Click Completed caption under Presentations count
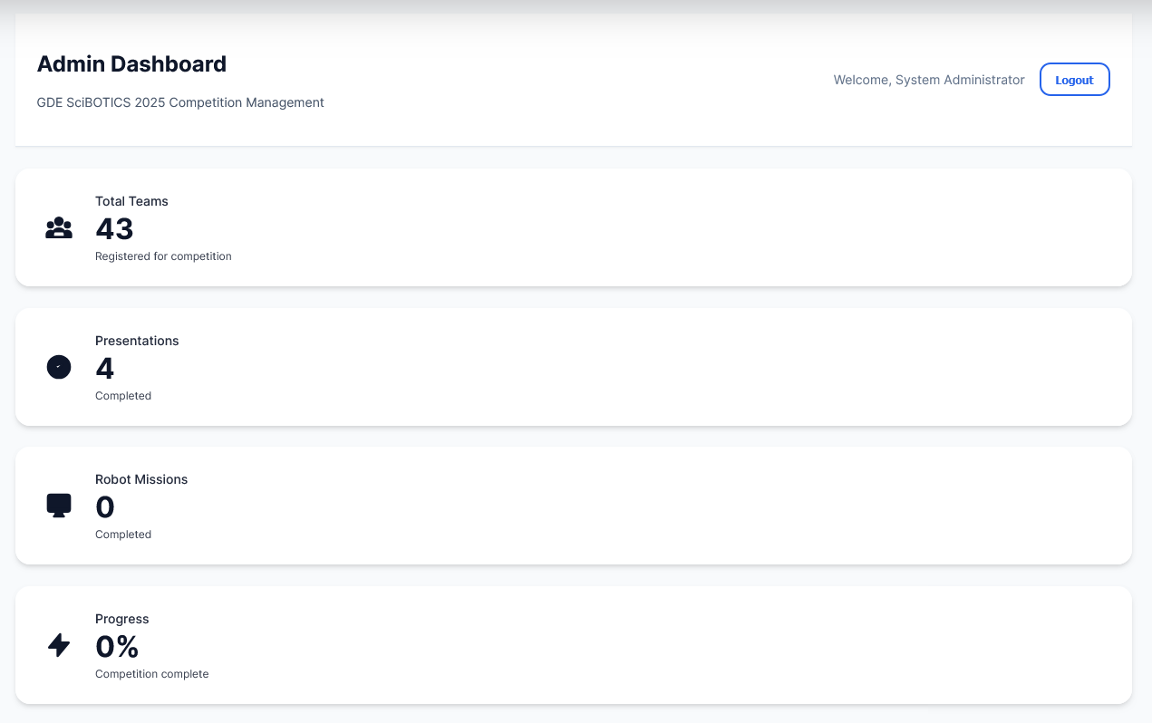 point(123,396)
